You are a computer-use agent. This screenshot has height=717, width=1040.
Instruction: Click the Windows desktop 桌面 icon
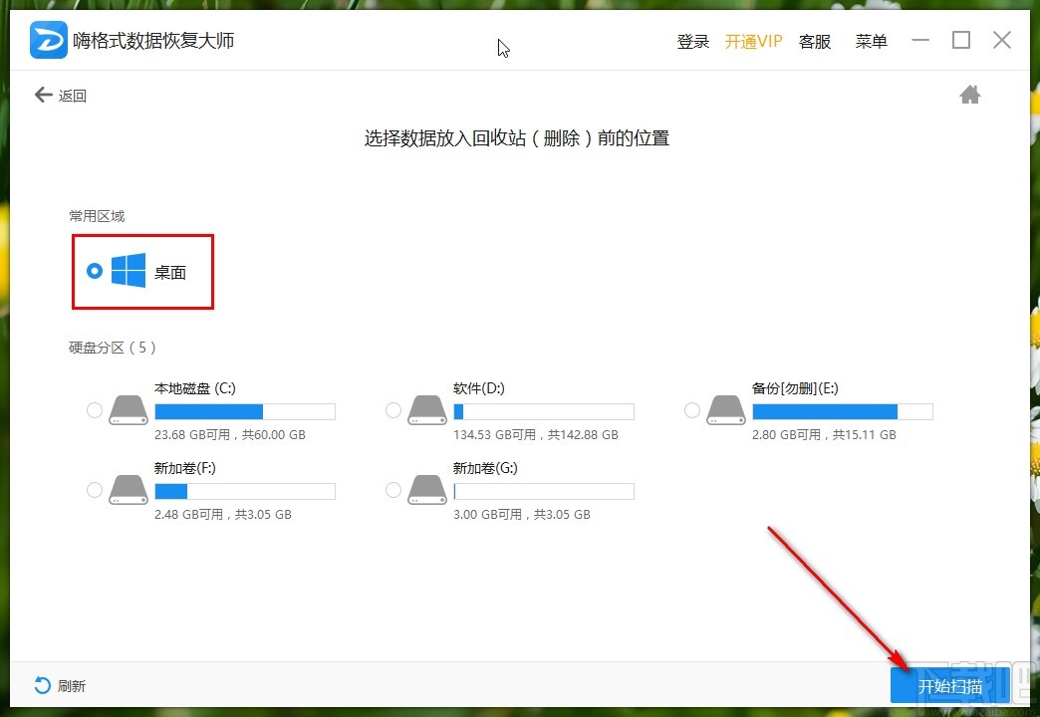coord(129,270)
